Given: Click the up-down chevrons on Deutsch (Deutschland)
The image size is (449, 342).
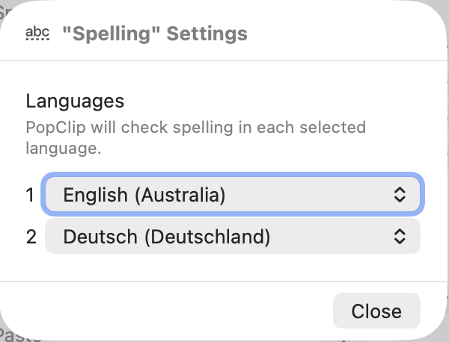Looking at the screenshot, I should (x=400, y=237).
